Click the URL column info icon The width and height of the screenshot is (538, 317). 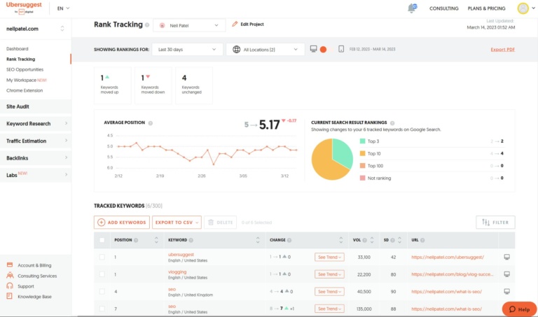pos(422,240)
